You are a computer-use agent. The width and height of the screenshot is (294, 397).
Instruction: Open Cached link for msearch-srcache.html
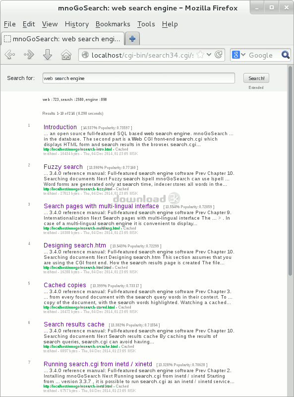click(127, 346)
